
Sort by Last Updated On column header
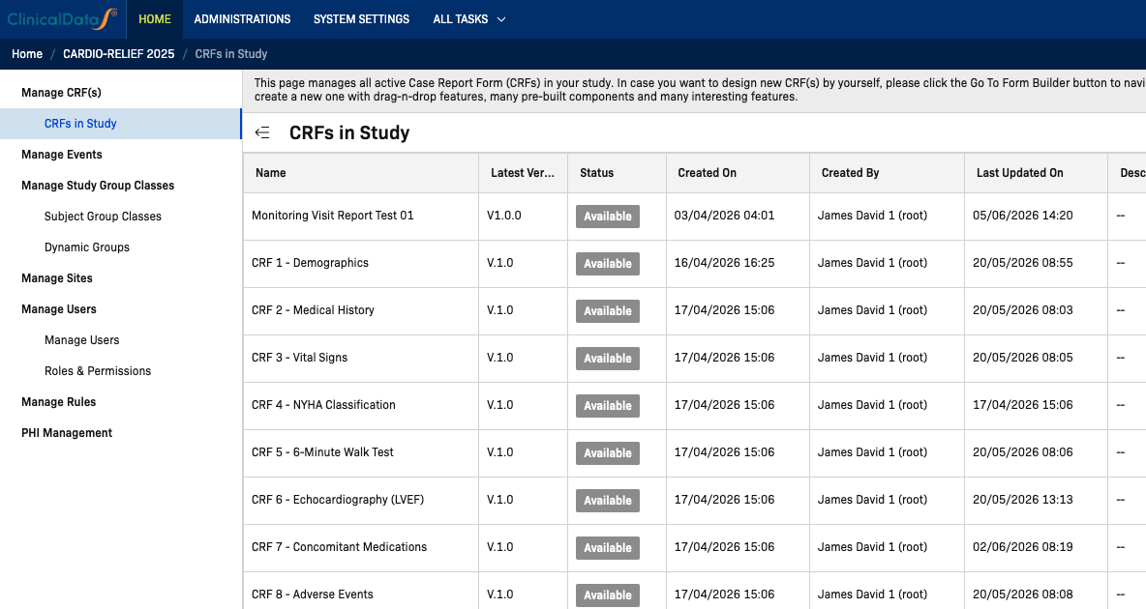click(1037, 173)
